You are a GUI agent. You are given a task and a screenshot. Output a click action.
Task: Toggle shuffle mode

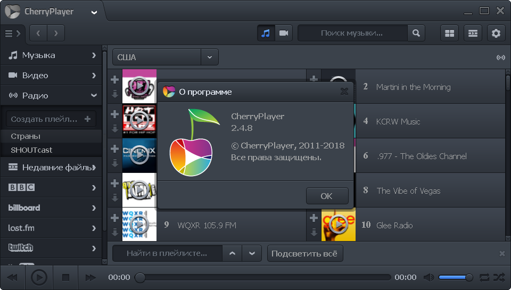pos(499,278)
